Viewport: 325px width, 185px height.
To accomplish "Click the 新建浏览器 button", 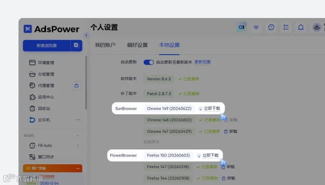I will click(46, 46).
